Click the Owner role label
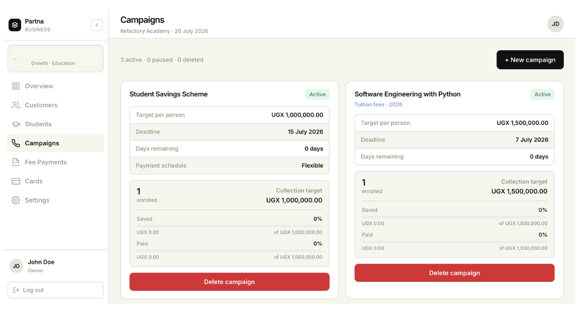This screenshot has height=314, width=578. pyautogui.click(x=36, y=271)
